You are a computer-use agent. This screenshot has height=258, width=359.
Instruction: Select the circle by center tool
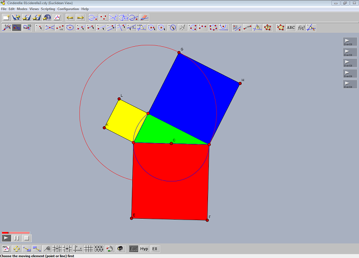pyautogui.click(x=152, y=28)
